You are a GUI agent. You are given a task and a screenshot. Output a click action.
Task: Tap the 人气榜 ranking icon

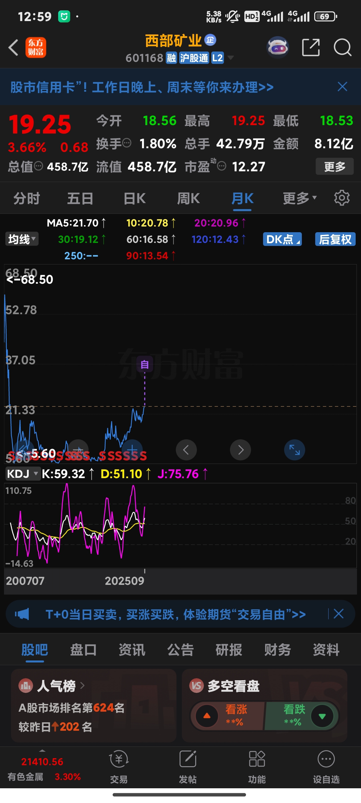(x=26, y=686)
